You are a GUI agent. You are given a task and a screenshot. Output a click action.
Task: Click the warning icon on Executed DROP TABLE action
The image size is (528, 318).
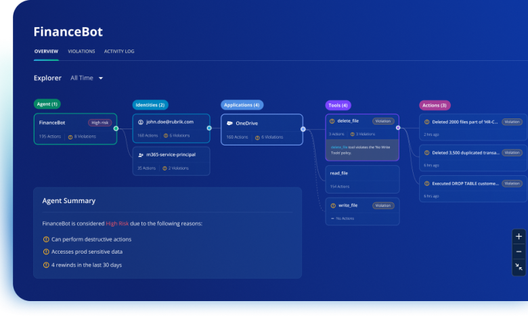(x=426, y=184)
